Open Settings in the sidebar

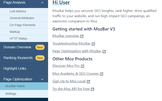pyautogui.click(x=24, y=94)
